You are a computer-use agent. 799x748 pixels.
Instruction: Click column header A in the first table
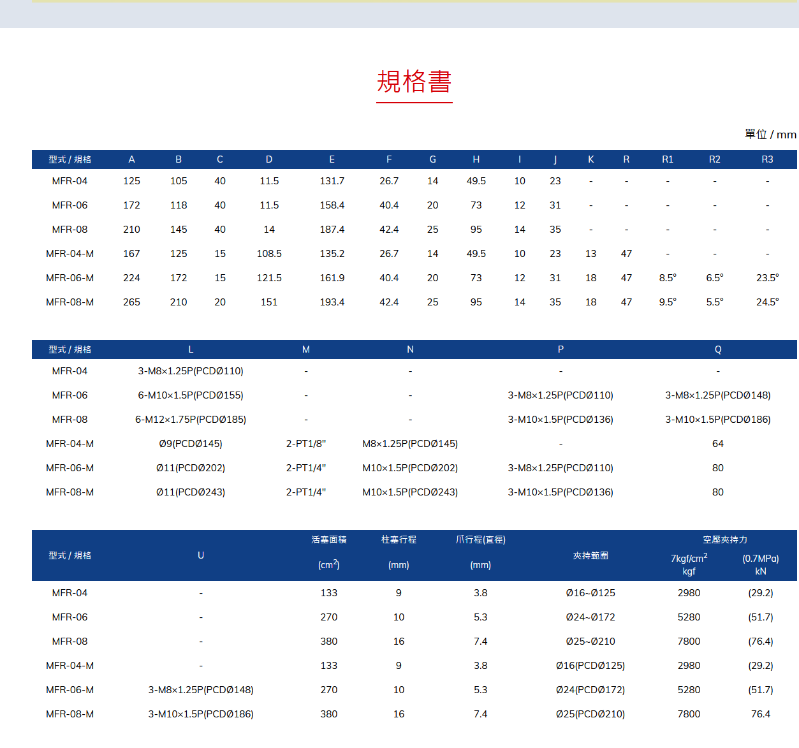point(131,159)
